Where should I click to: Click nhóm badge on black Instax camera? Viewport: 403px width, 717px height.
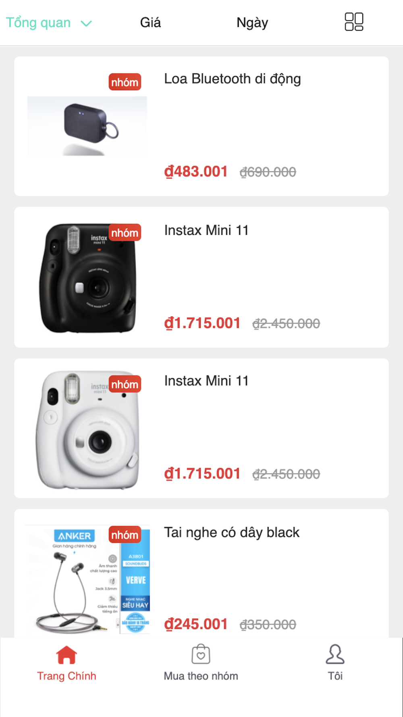pos(125,233)
